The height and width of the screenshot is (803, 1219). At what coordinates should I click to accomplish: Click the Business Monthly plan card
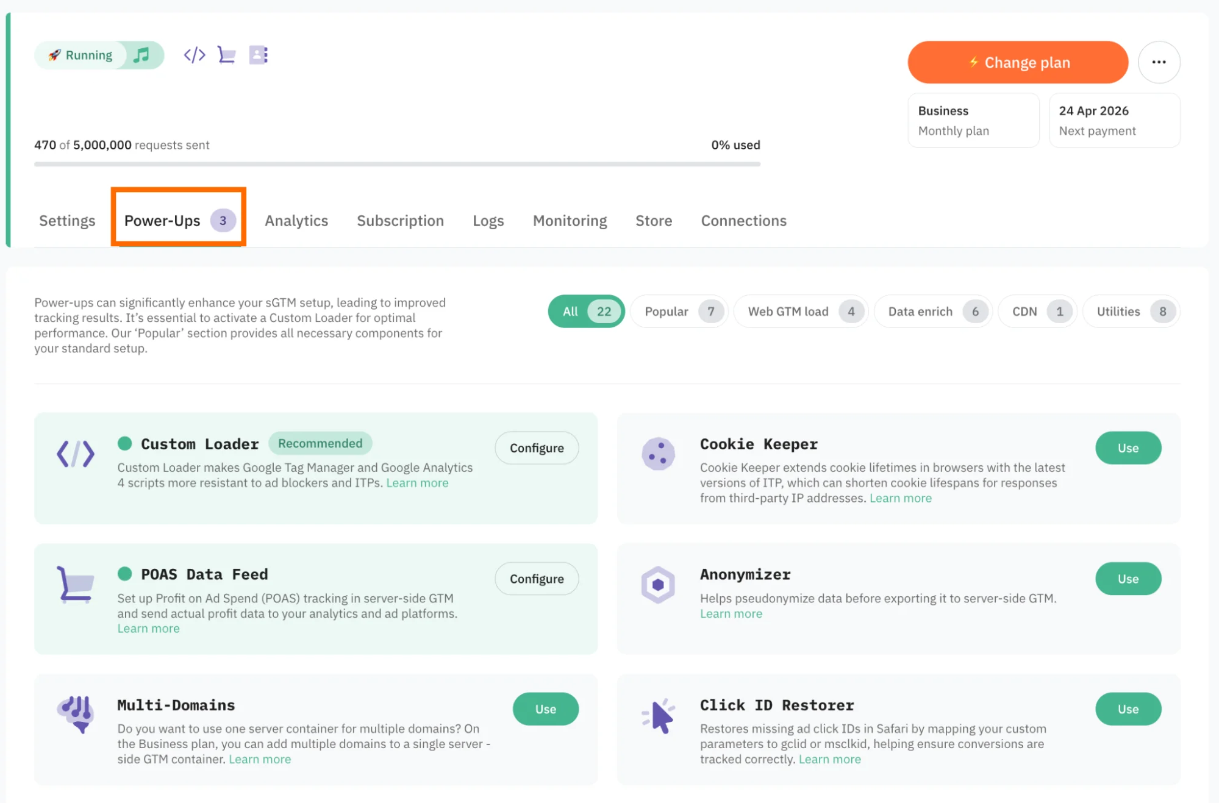pyautogui.click(x=973, y=120)
